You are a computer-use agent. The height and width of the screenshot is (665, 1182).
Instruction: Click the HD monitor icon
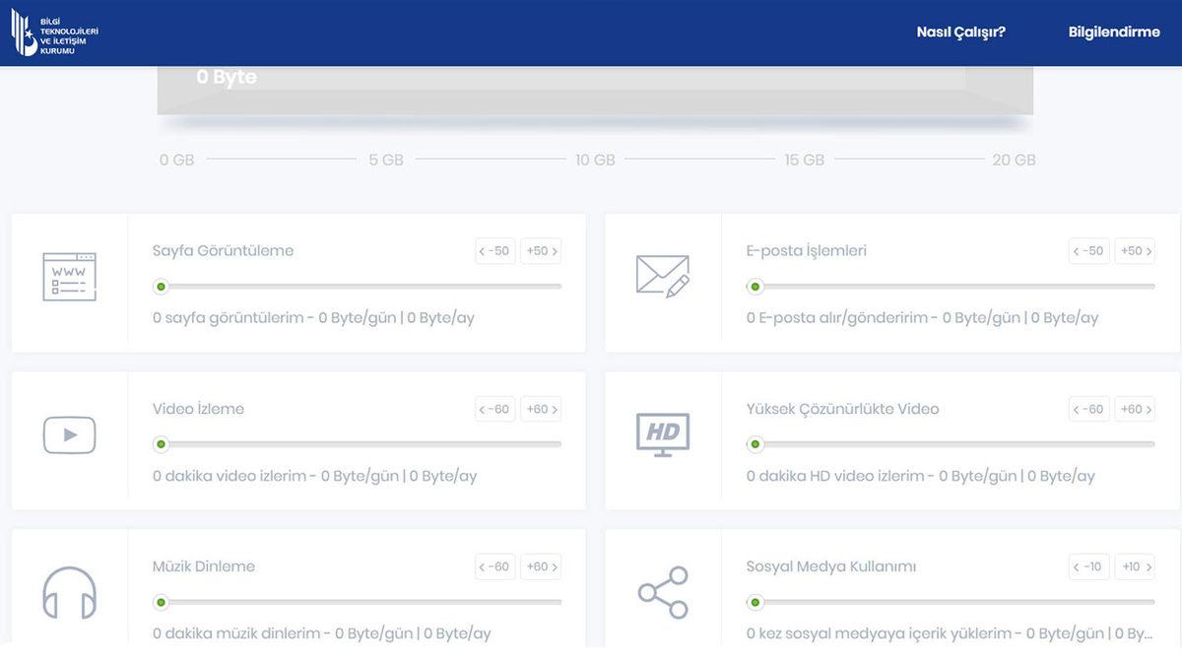point(662,434)
